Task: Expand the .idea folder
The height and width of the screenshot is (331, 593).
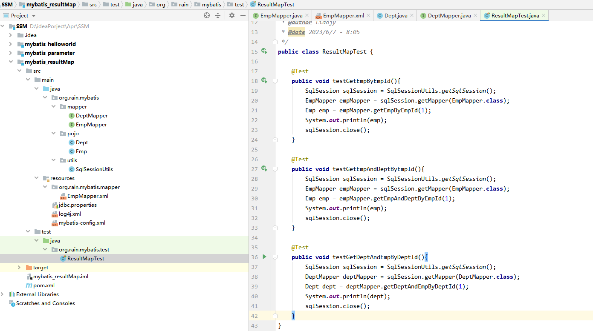Action: pos(11,35)
